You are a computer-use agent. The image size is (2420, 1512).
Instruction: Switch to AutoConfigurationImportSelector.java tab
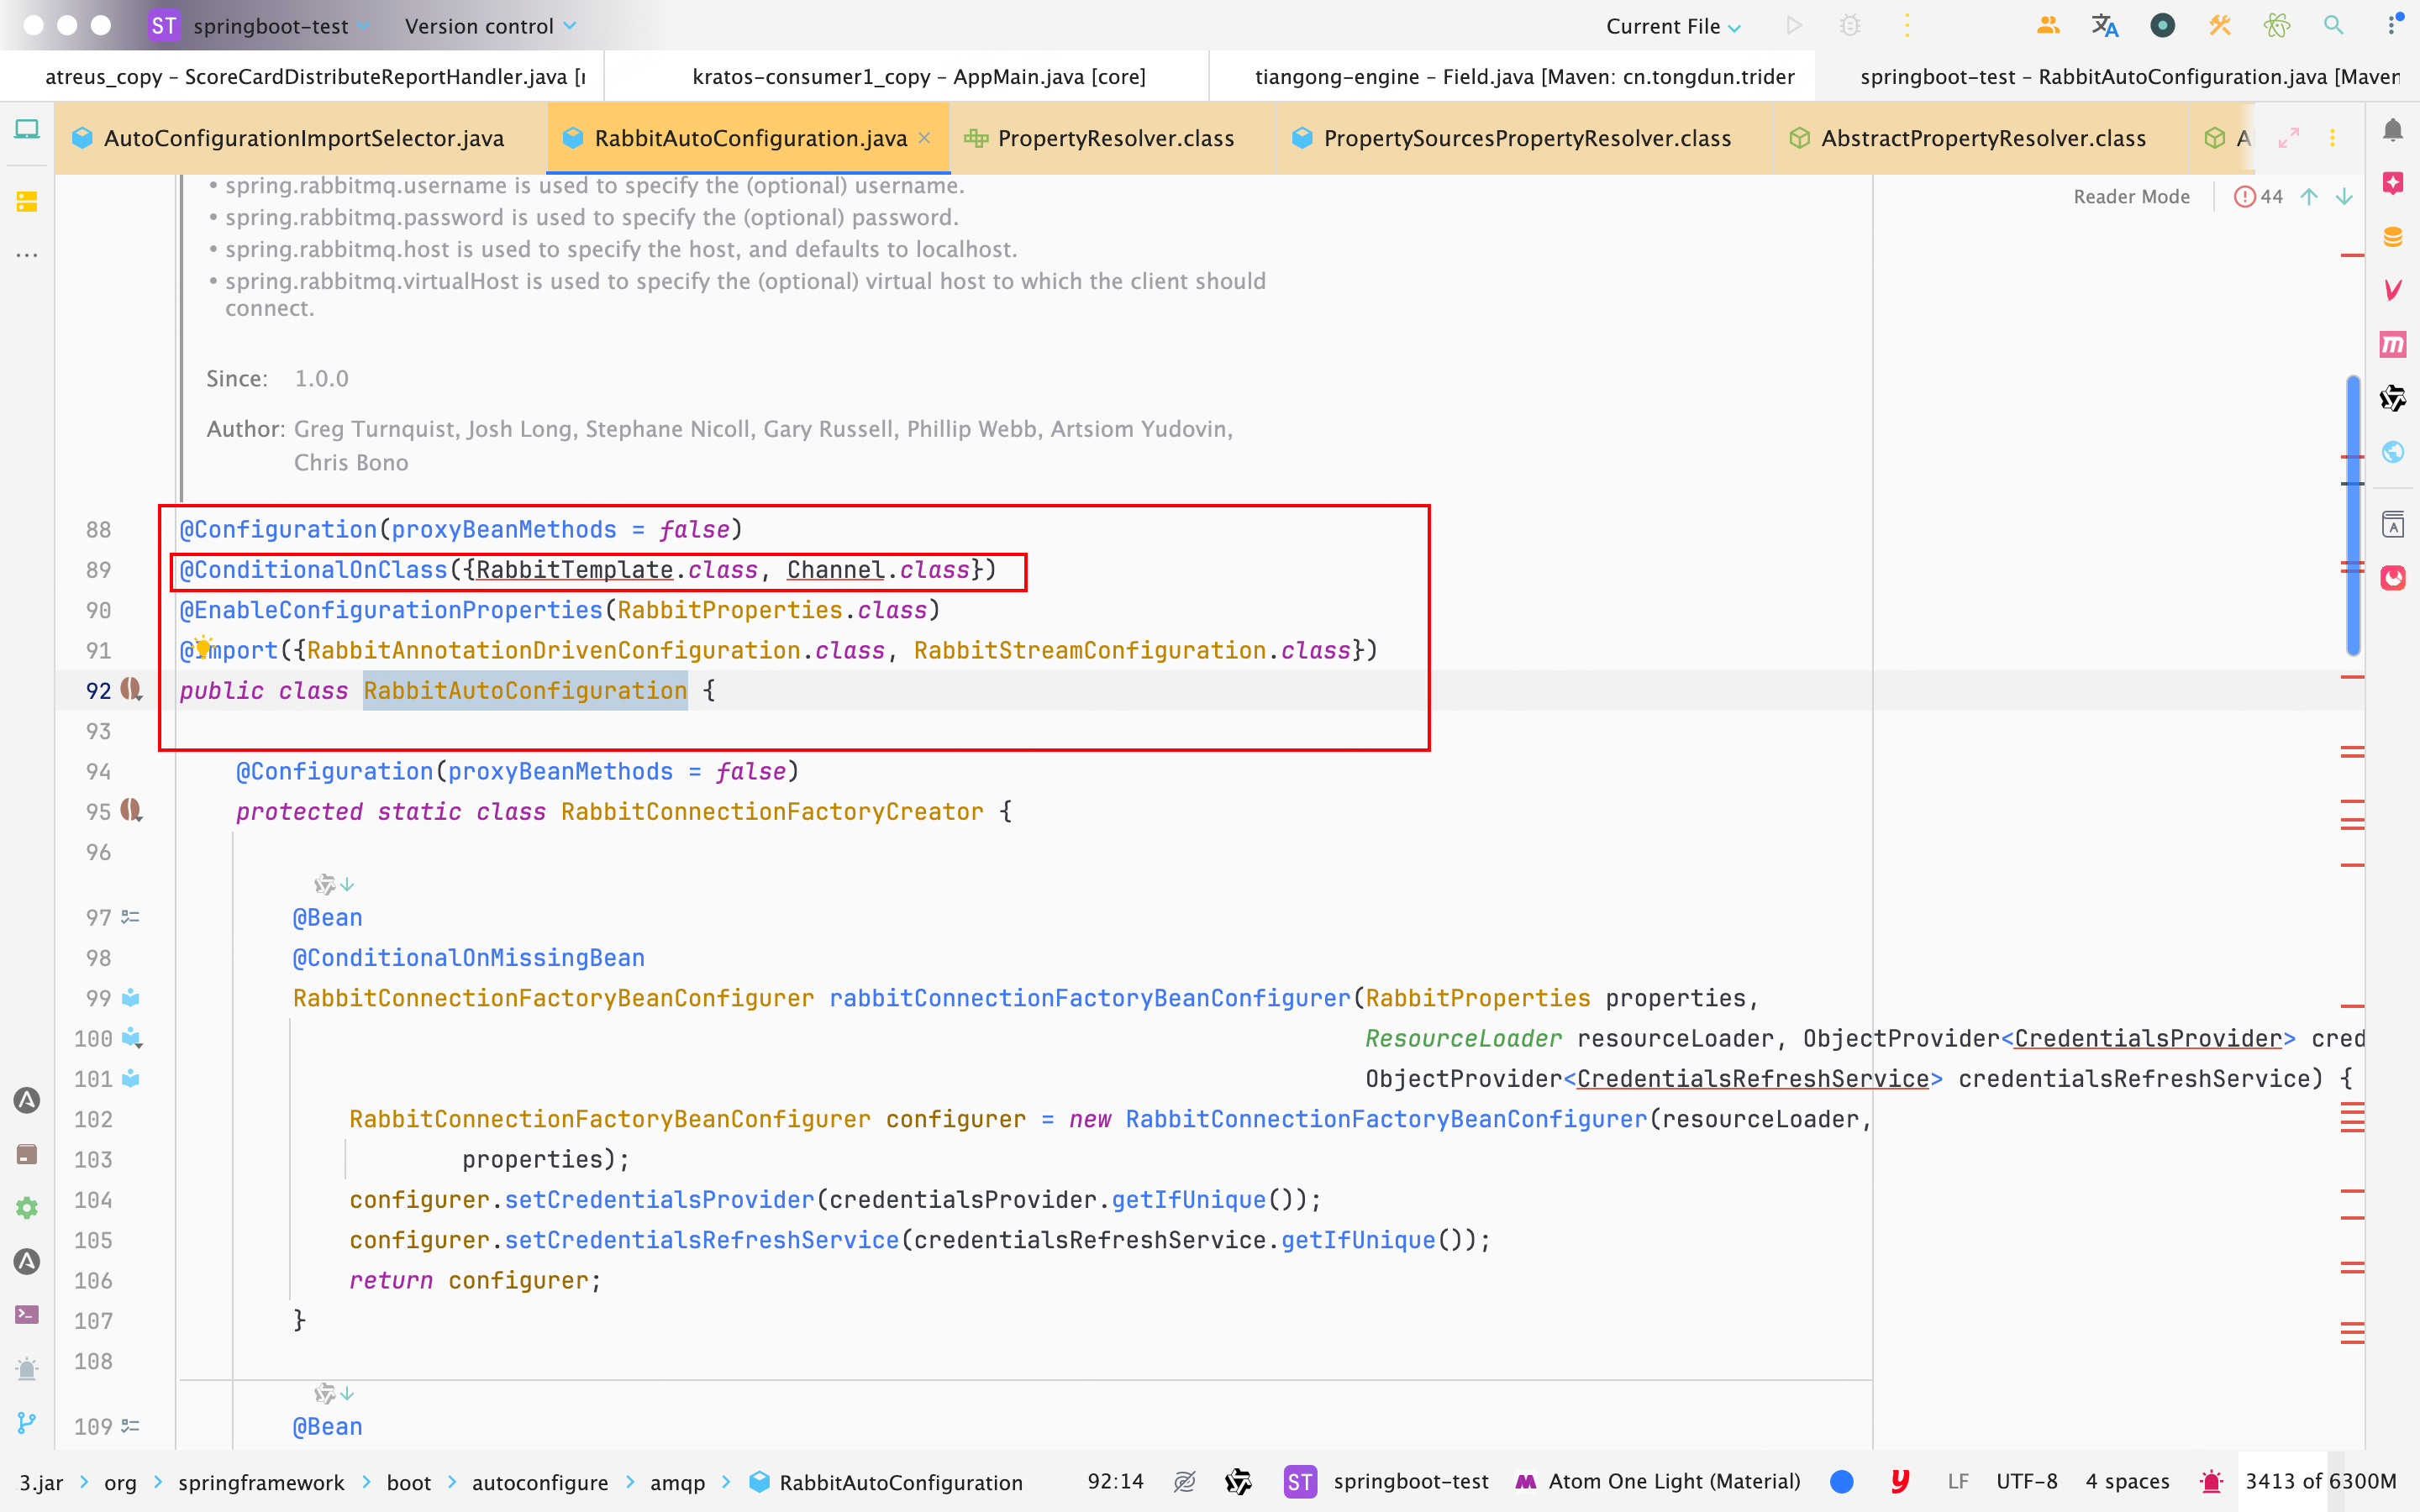(x=303, y=138)
